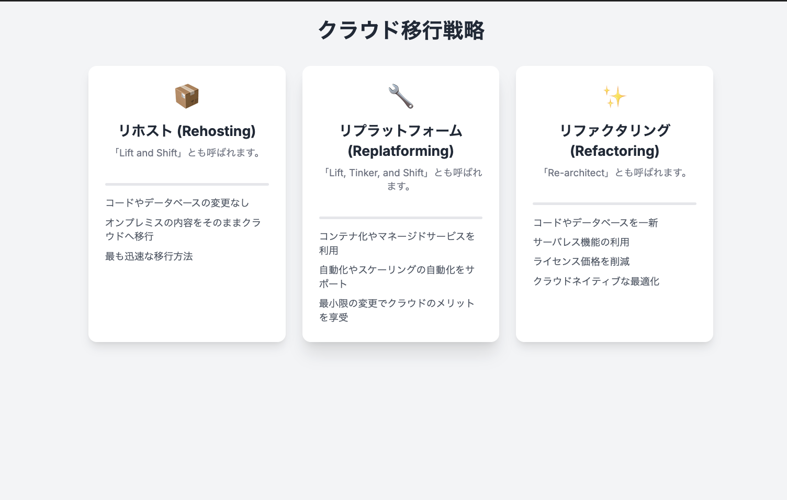
Task: Select the リファクタリング (Refactoring) heading
Action: pos(614,141)
